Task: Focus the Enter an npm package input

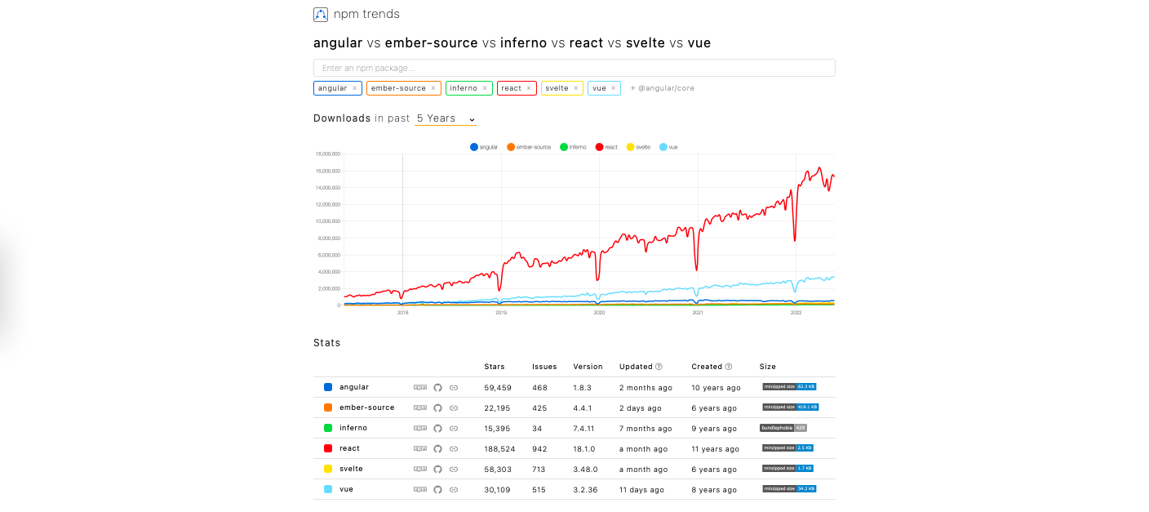Action: point(574,68)
